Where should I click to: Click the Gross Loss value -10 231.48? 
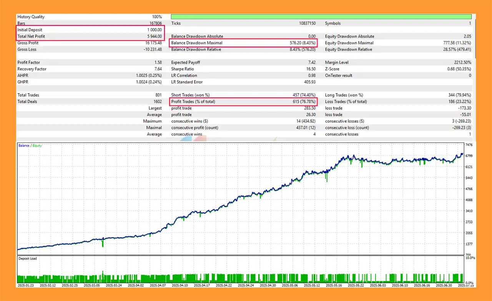pyautogui.click(x=151, y=50)
